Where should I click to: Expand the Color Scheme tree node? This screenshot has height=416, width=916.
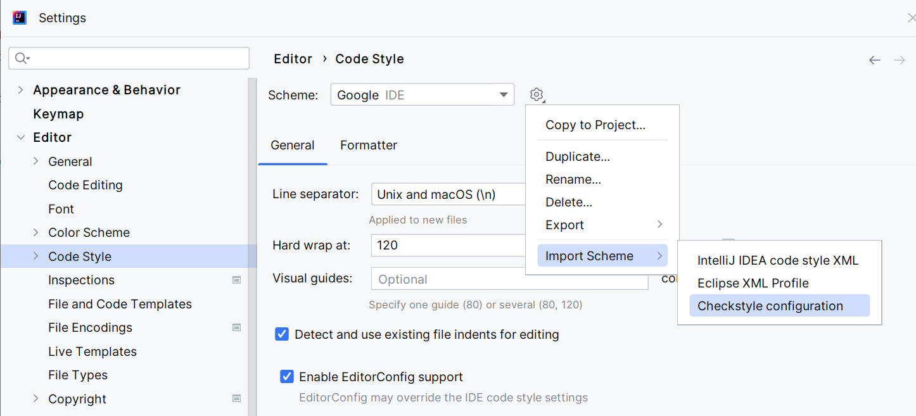click(36, 232)
